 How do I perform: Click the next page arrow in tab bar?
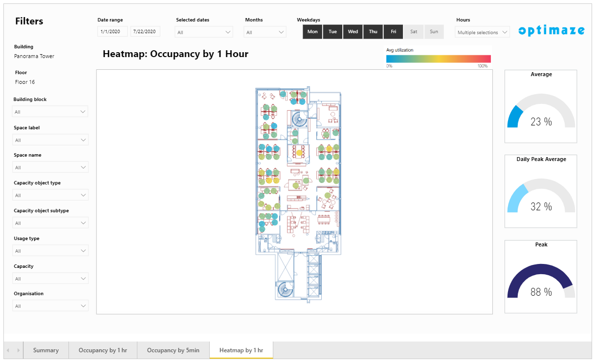tap(19, 350)
